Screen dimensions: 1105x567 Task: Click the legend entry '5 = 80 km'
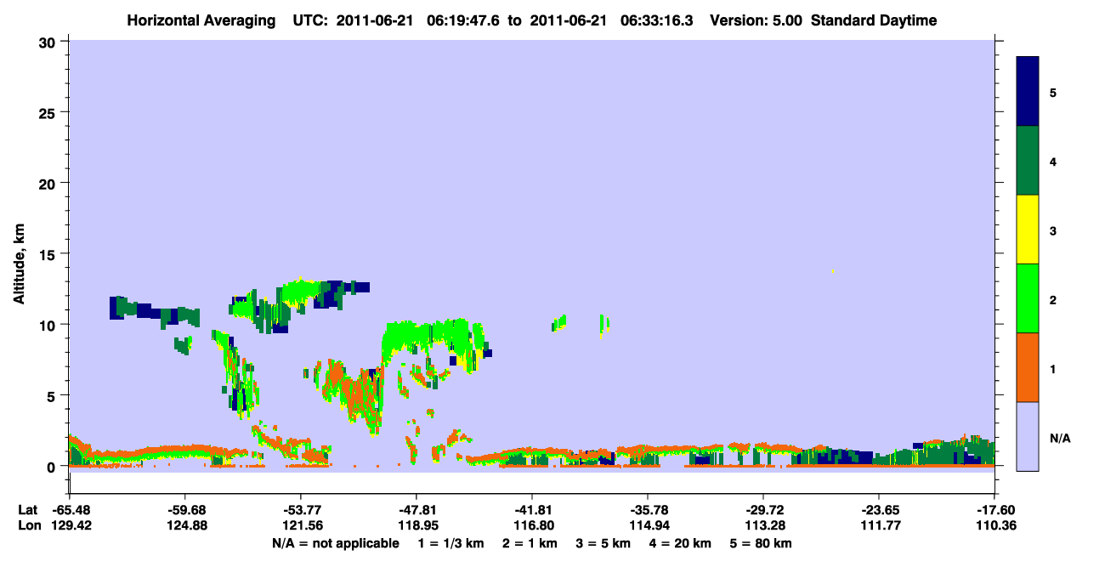[x=762, y=543]
